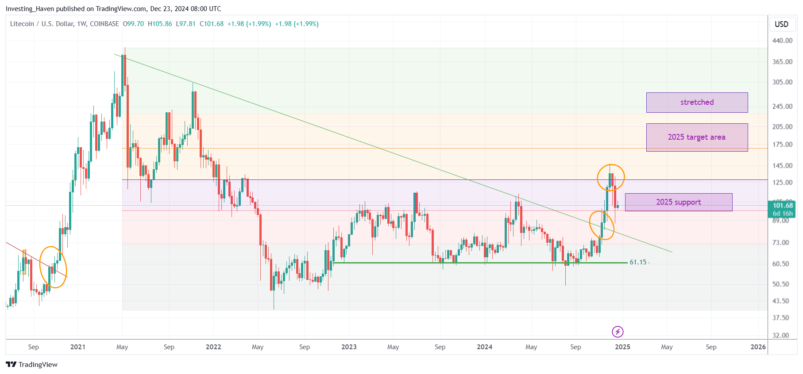
Task: Click the 43.50 price axis label
Action: pyautogui.click(x=780, y=301)
